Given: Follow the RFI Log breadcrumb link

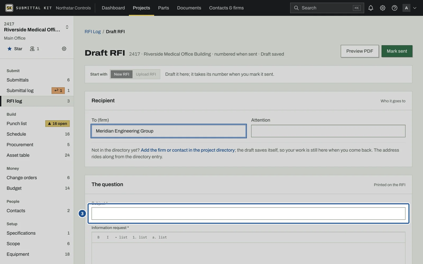Looking at the screenshot, I should [x=93, y=32].
